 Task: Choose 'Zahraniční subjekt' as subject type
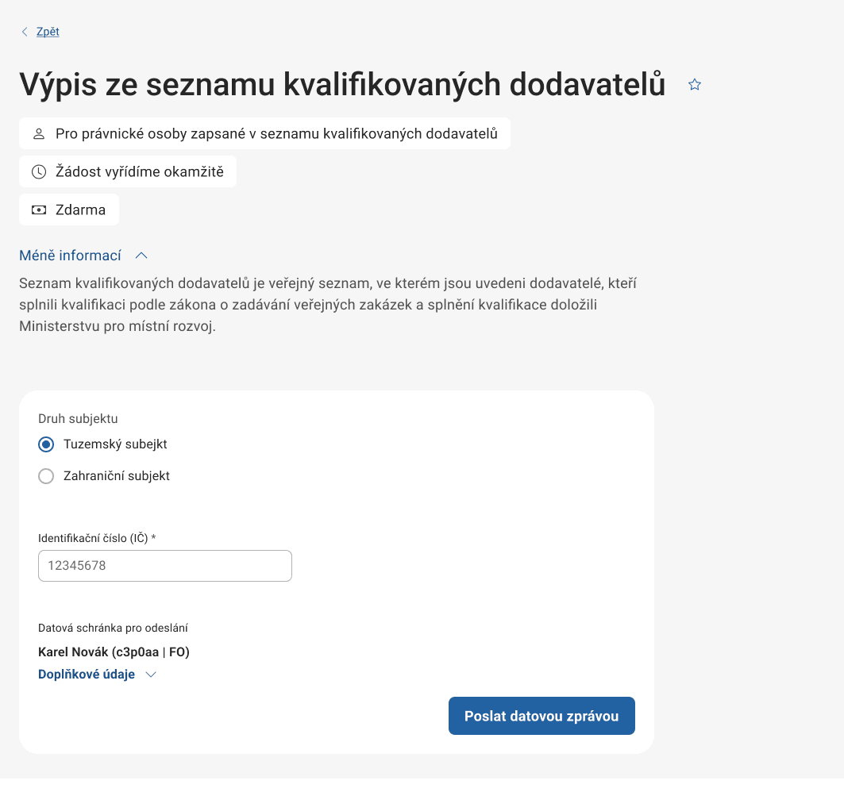pos(46,476)
